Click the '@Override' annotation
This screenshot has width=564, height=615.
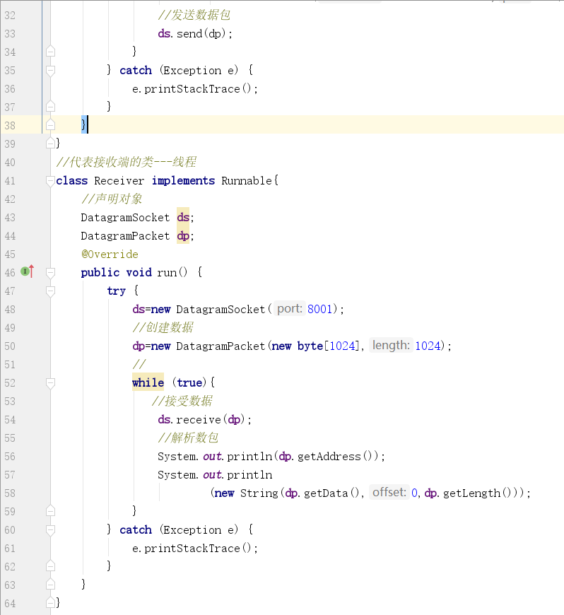[x=110, y=254]
